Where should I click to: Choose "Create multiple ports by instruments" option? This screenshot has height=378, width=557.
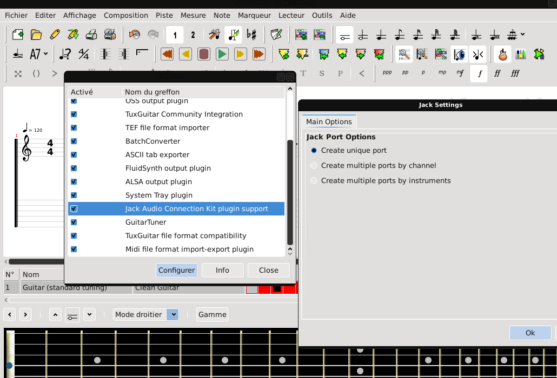click(314, 181)
